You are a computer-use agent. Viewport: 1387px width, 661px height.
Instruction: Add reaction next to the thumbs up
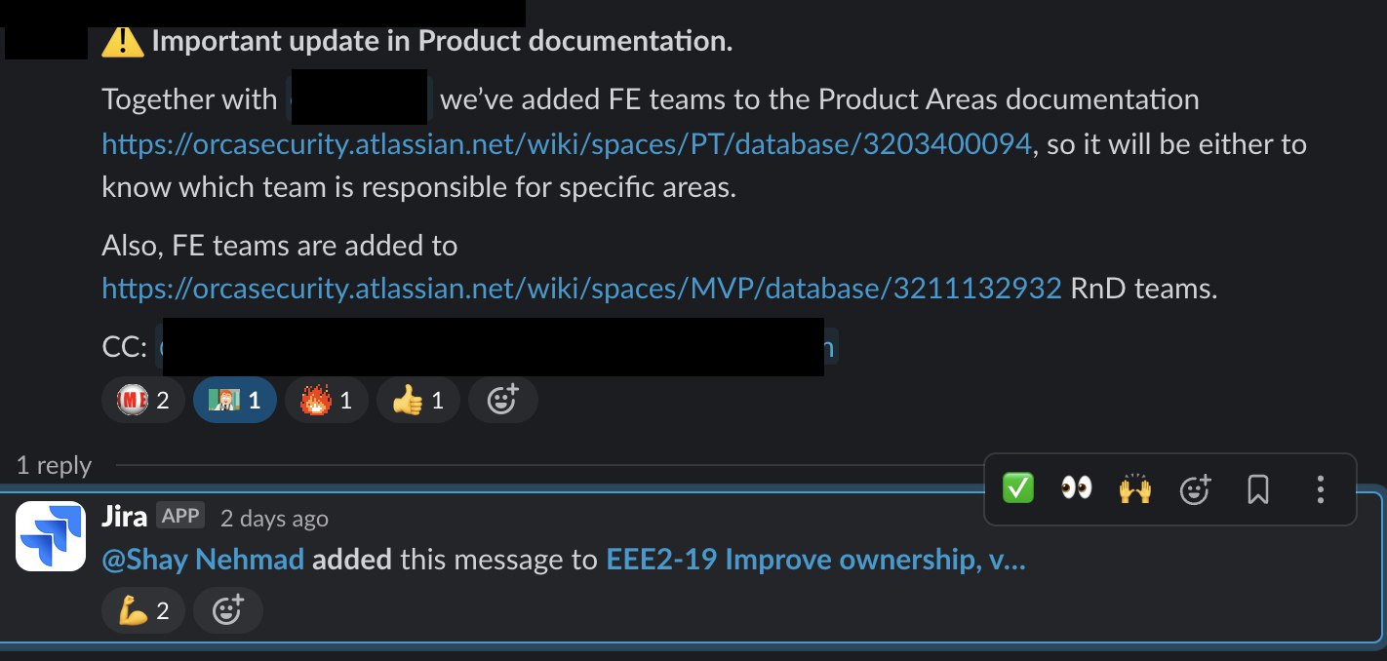click(x=502, y=400)
